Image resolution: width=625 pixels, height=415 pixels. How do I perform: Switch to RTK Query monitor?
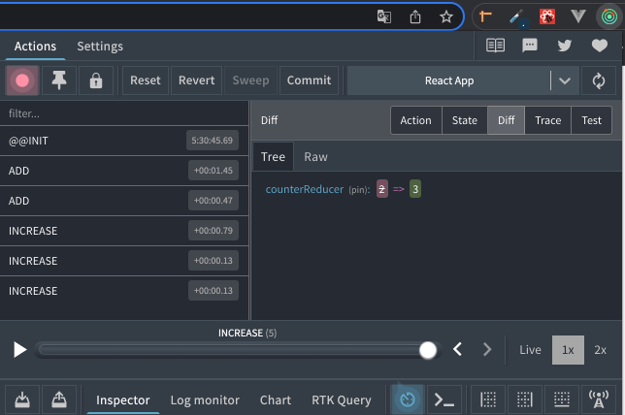point(342,399)
